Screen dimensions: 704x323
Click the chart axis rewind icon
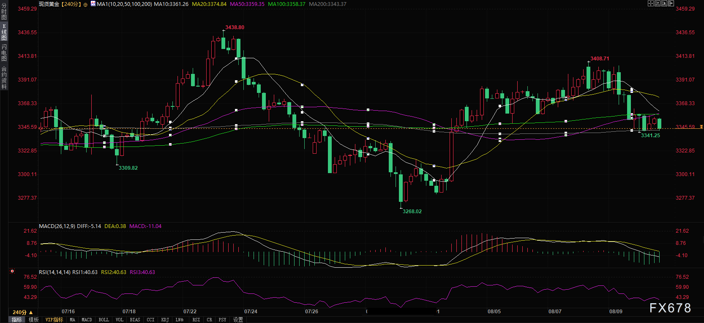tap(658, 3)
